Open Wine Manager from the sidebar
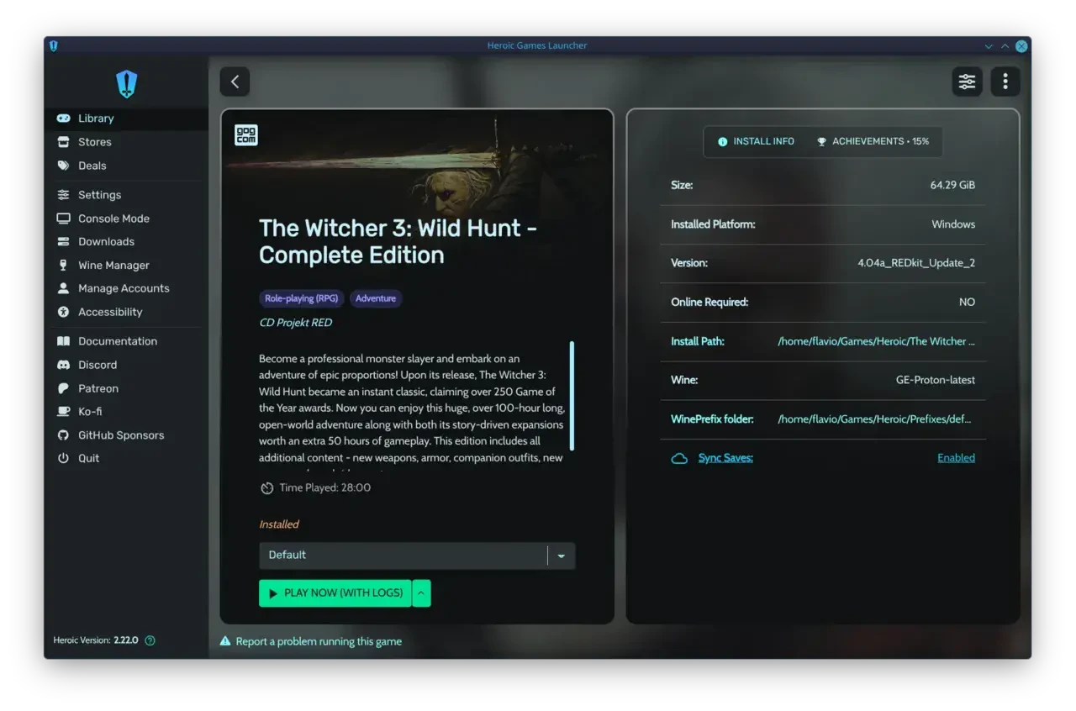The height and width of the screenshot is (711, 1076). click(126, 265)
